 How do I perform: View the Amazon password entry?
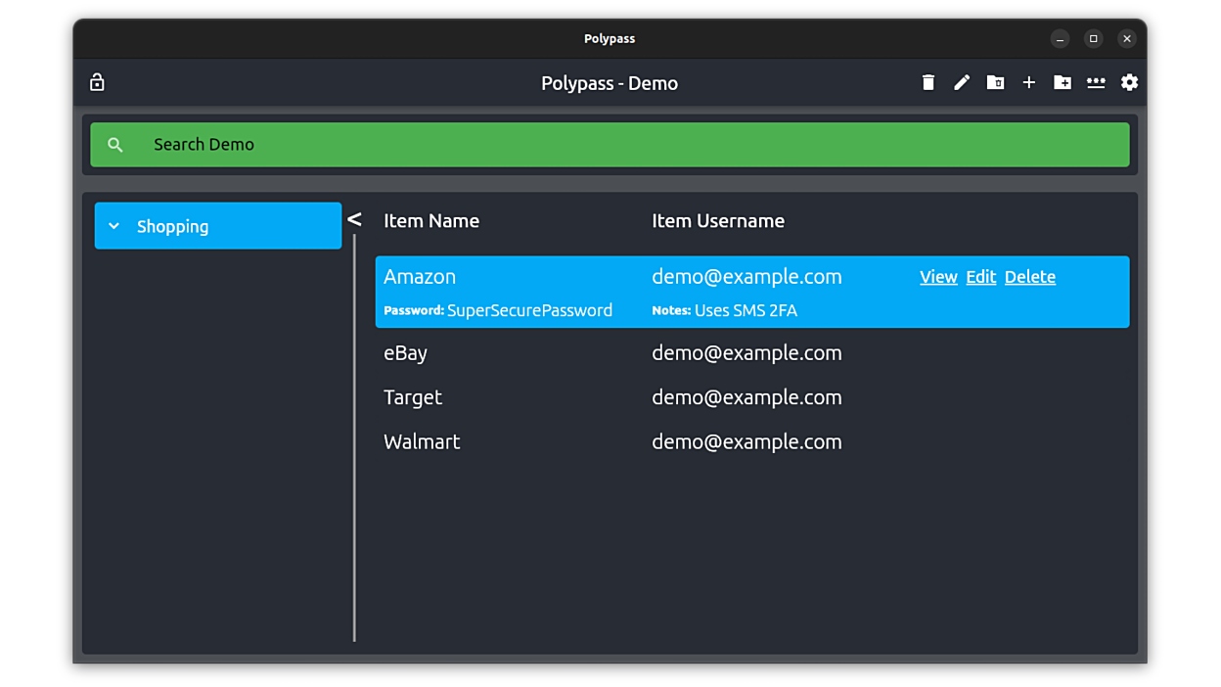(x=938, y=277)
